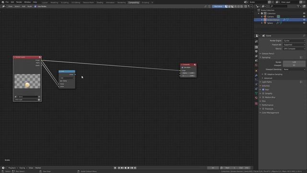Open the compositor Add menu
Viewport: 307px width, 173px height.
(x=24, y=6)
